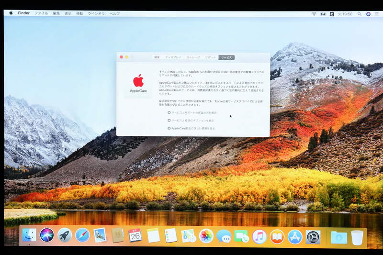Open Launchpad rocket icon
383x255 pixels.
65,235
